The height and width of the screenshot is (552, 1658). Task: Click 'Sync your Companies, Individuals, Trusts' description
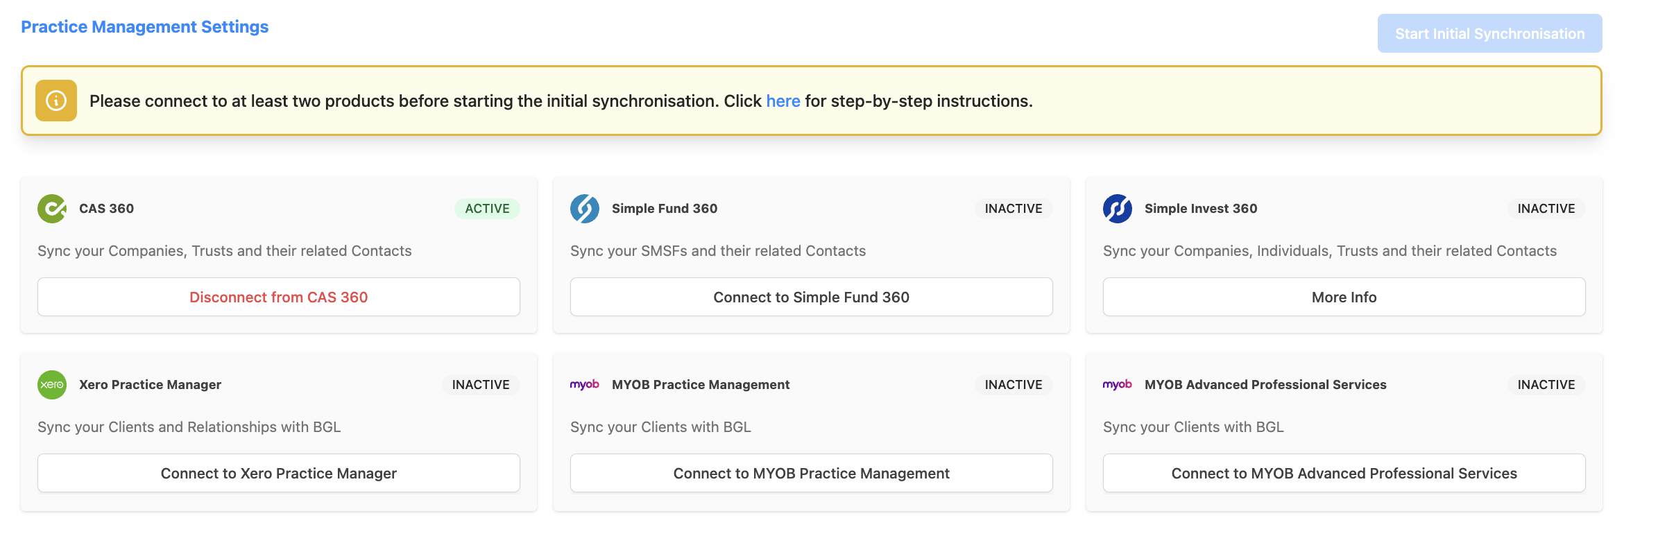[x=1330, y=251]
